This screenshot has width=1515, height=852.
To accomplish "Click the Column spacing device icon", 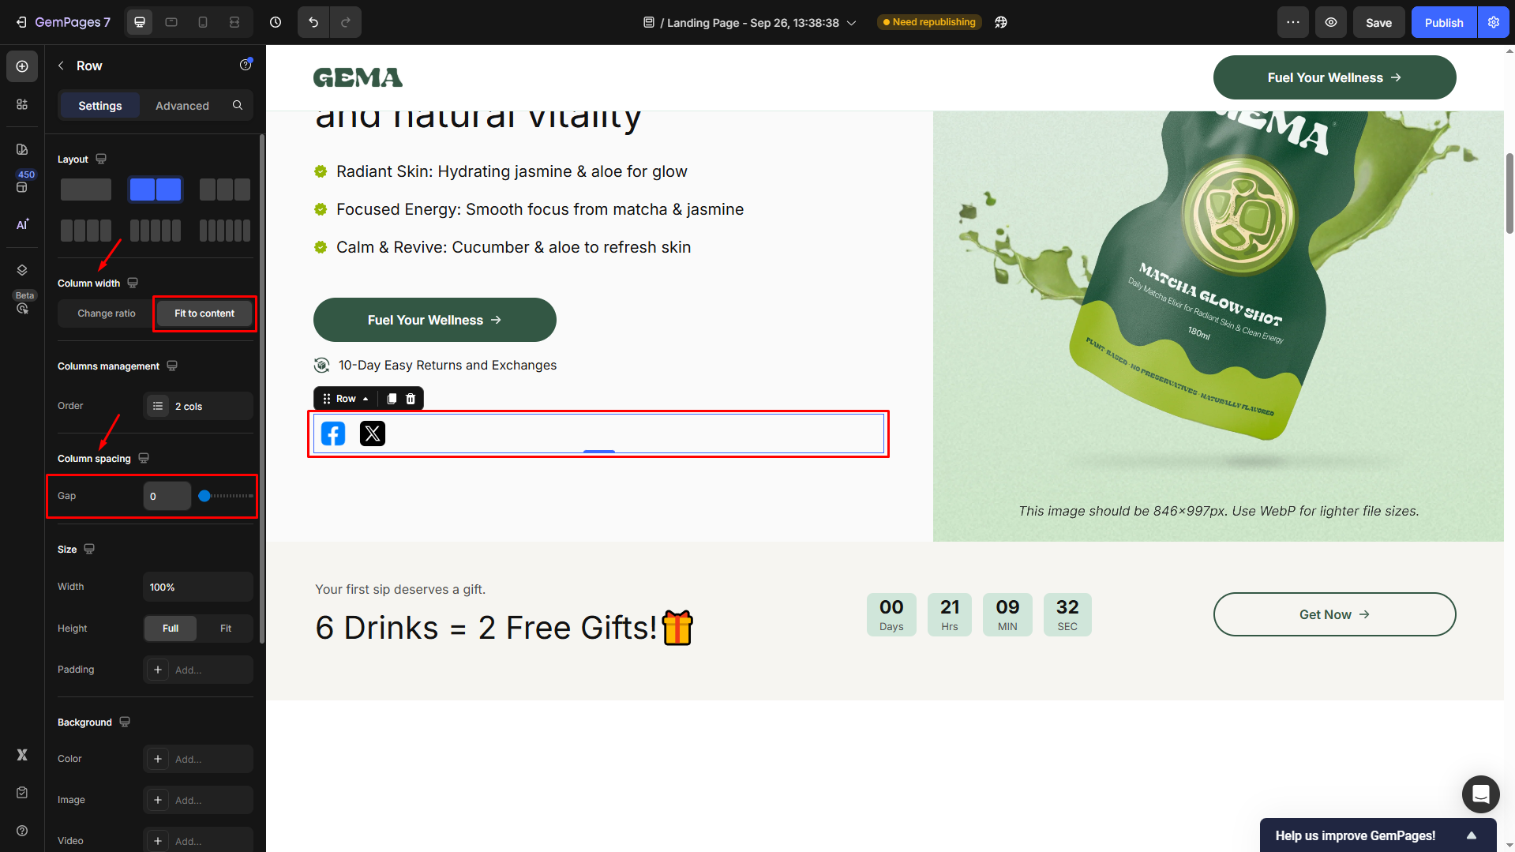I will (144, 458).
